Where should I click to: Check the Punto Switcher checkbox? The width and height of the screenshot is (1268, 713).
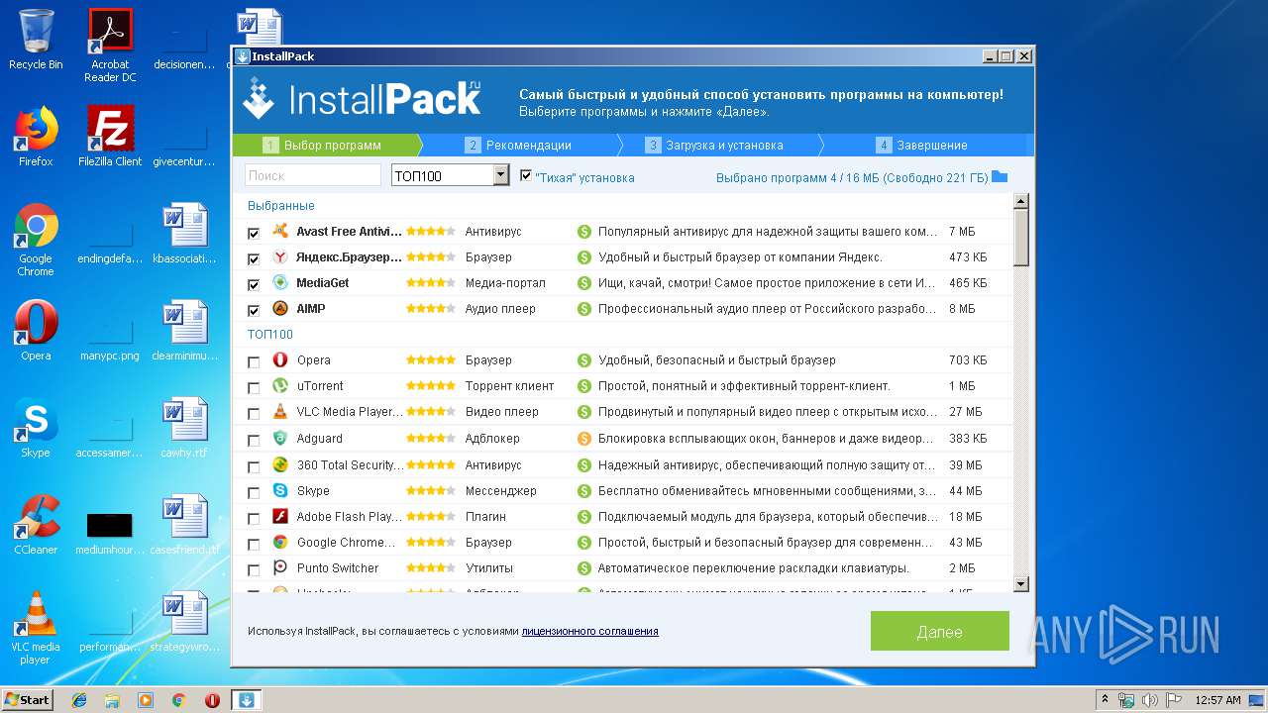[254, 568]
